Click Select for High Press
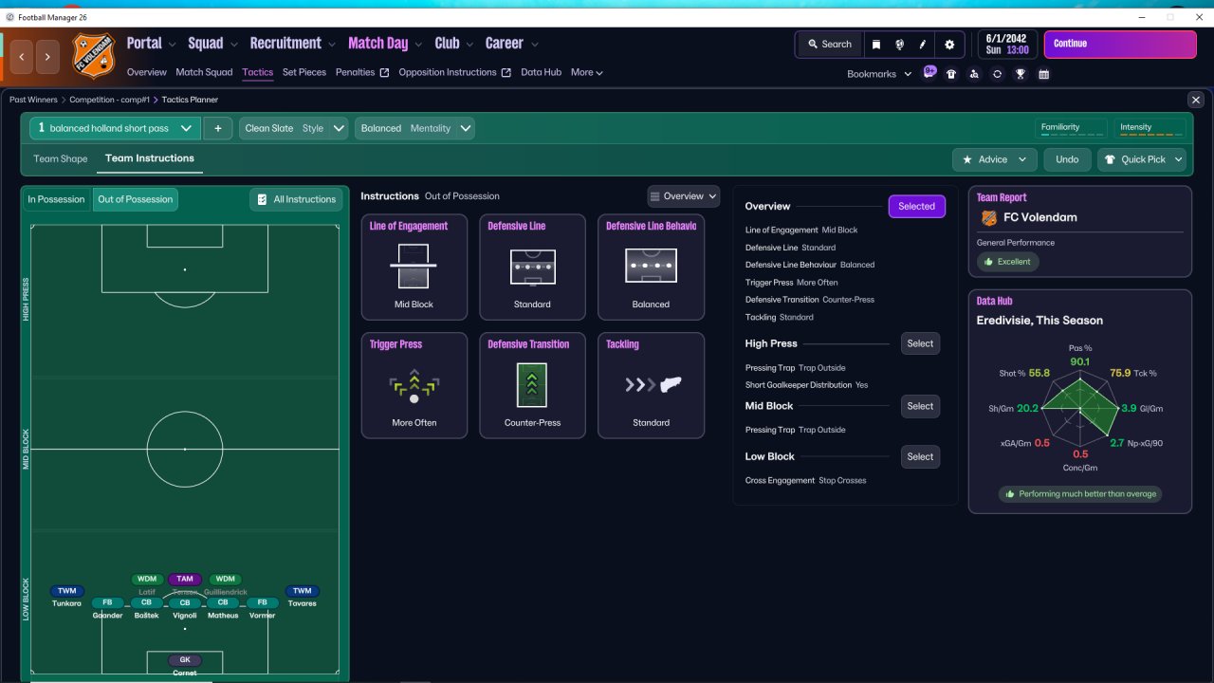This screenshot has width=1214, height=683. [920, 343]
